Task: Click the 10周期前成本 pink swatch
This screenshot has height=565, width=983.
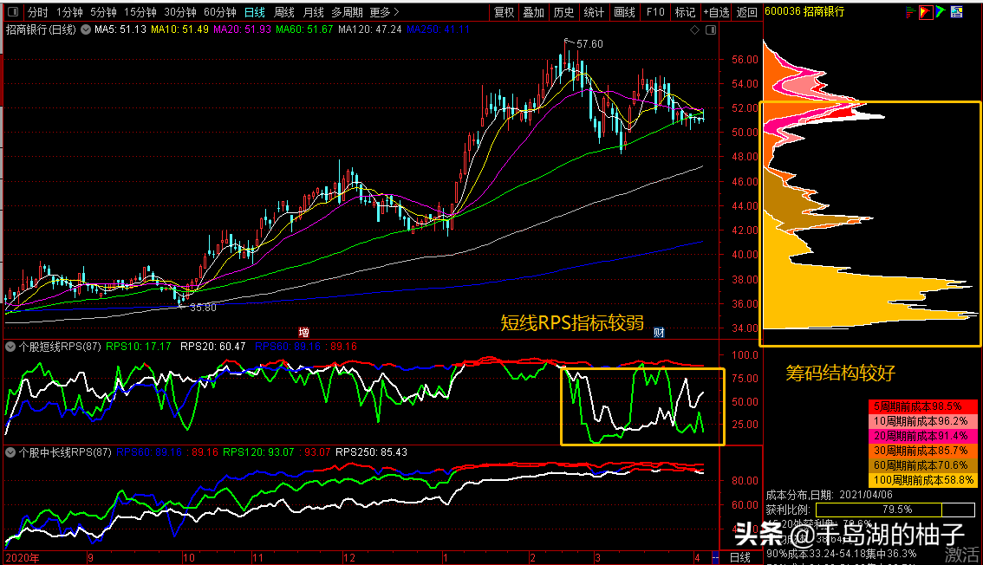Action: [922, 421]
